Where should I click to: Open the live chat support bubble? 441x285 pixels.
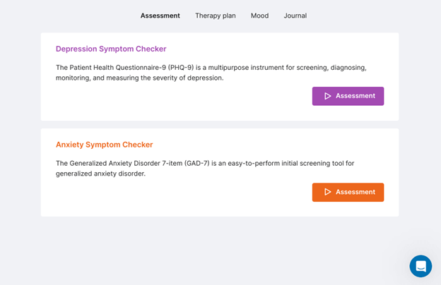click(421, 266)
